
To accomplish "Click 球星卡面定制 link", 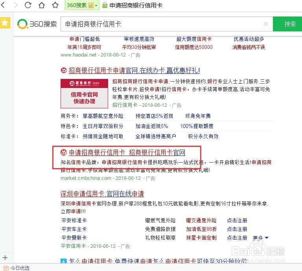I will 201,238.
